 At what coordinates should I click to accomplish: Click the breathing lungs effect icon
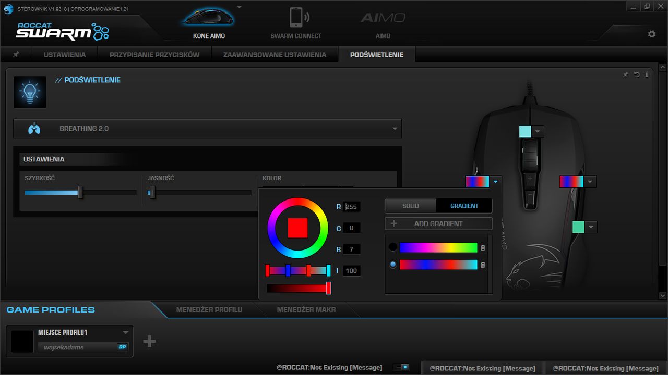(x=34, y=129)
